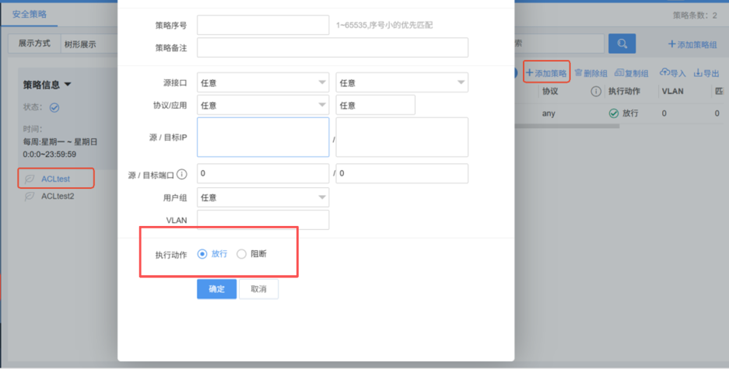The image size is (729, 369).
Task: Click the VLAN column header
Action: [x=672, y=92]
